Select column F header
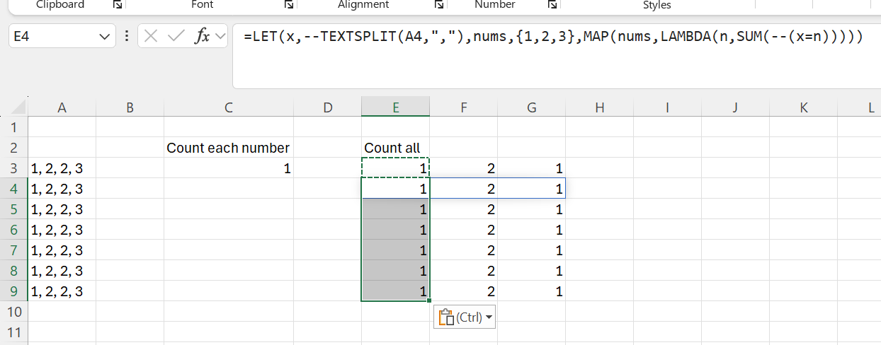 [463, 107]
